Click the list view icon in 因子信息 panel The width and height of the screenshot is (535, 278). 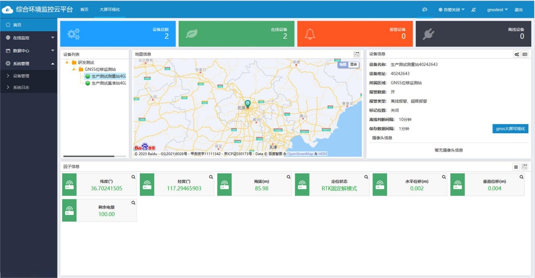point(516,167)
